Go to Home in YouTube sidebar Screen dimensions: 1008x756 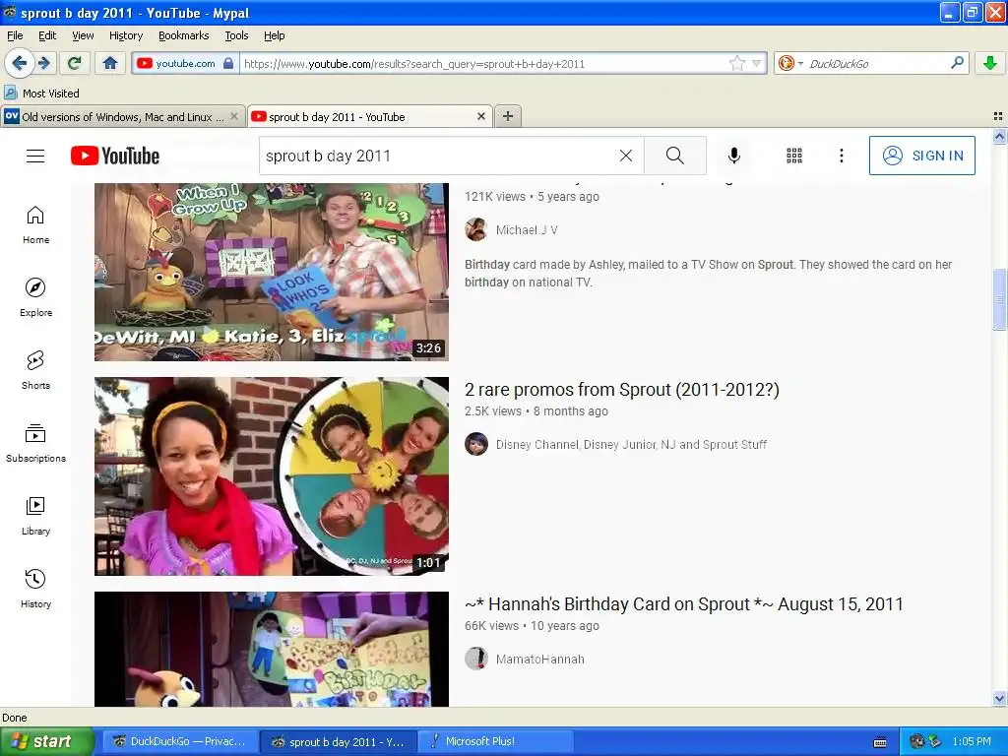[36, 225]
